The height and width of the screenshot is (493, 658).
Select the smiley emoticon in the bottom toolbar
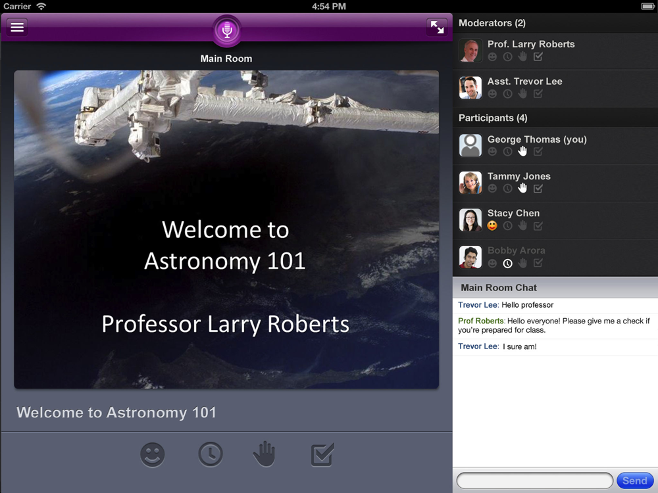pyautogui.click(x=153, y=454)
